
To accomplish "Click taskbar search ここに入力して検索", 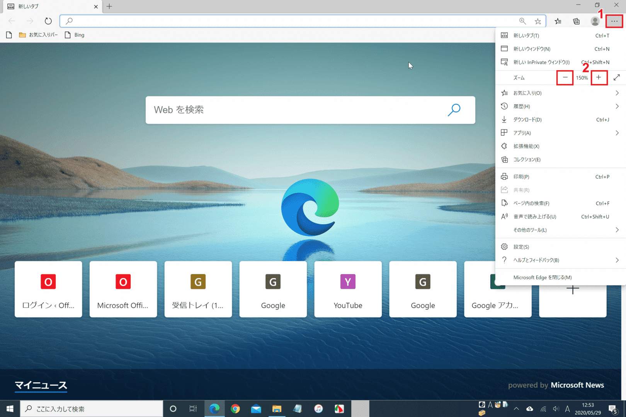I will (x=92, y=409).
